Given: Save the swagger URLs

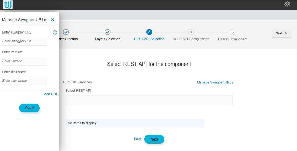Looking at the screenshot, I should (x=29, y=108).
